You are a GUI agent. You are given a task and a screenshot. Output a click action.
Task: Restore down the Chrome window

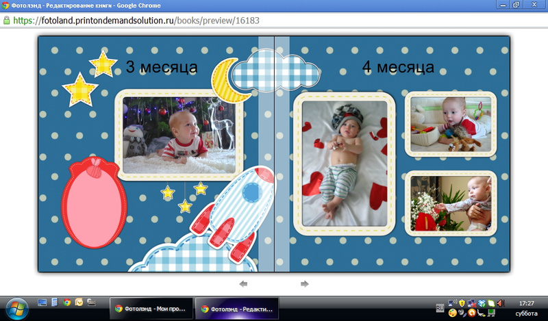pos(516,5)
